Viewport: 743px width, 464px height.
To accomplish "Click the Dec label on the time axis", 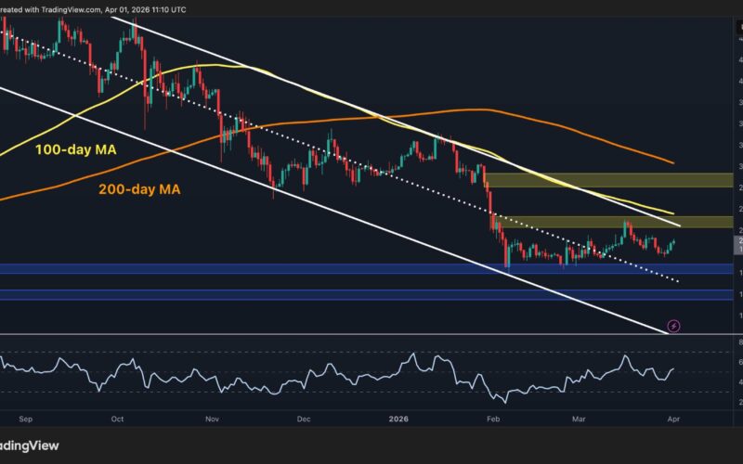I will pyautogui.click(x=304, y=419).
